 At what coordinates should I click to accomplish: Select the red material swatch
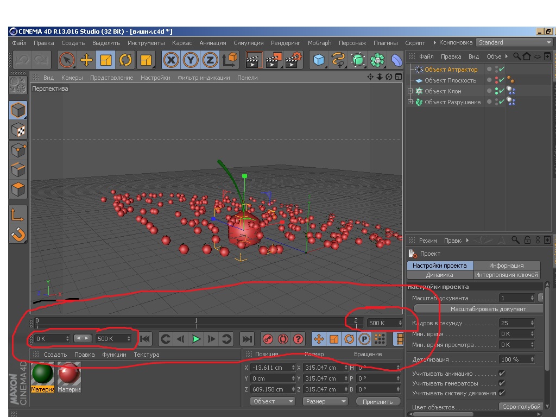[69, 374]
